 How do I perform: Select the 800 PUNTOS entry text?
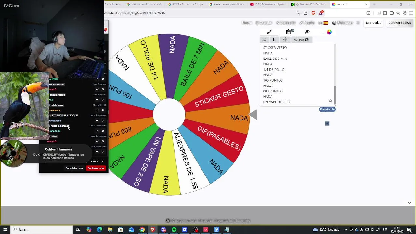273,91
